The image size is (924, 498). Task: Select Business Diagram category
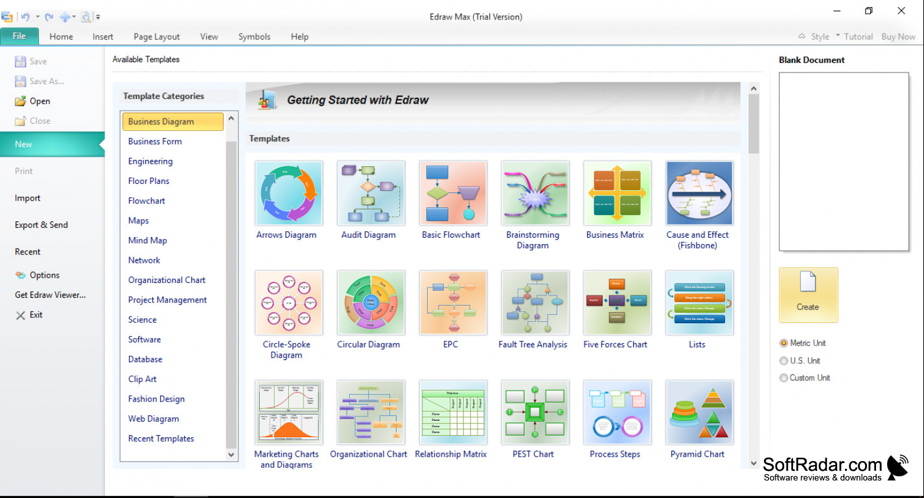(x=173, y=122)
